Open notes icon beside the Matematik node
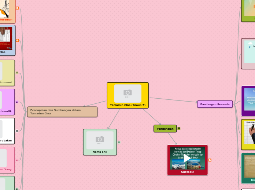The height and width of the screenshot is (190, 255). coord(17,102)
